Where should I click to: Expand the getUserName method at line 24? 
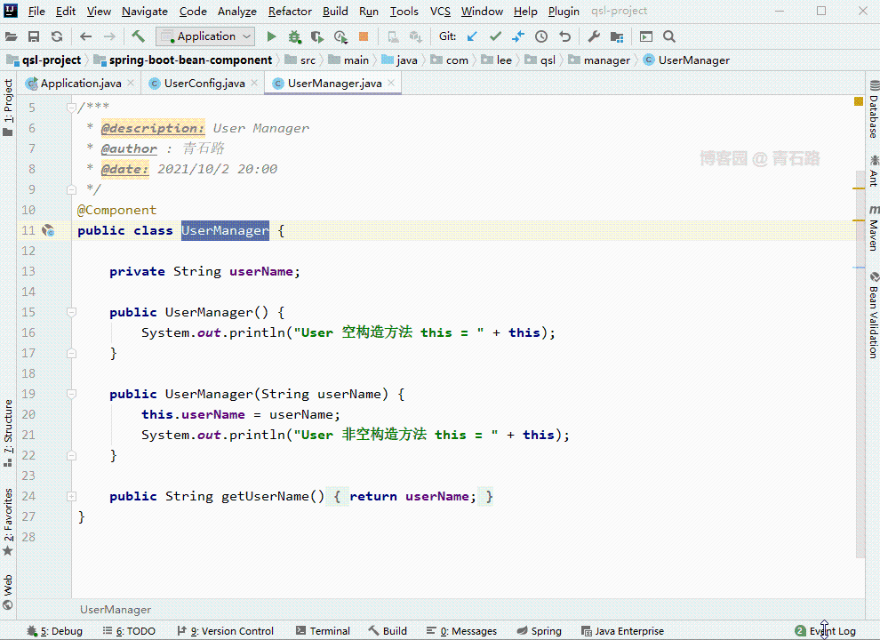click(71, 496)
